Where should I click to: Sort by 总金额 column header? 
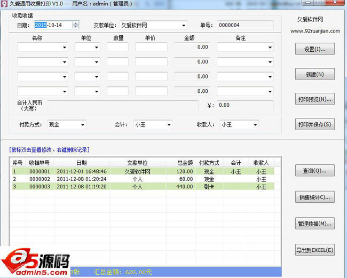[180, 163]
